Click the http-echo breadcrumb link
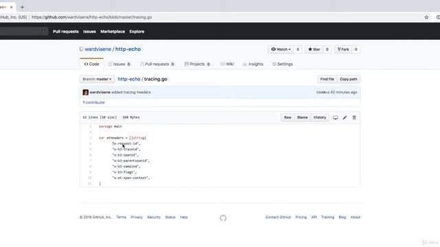This screenshot has width=440, height=247. [129, 79]
